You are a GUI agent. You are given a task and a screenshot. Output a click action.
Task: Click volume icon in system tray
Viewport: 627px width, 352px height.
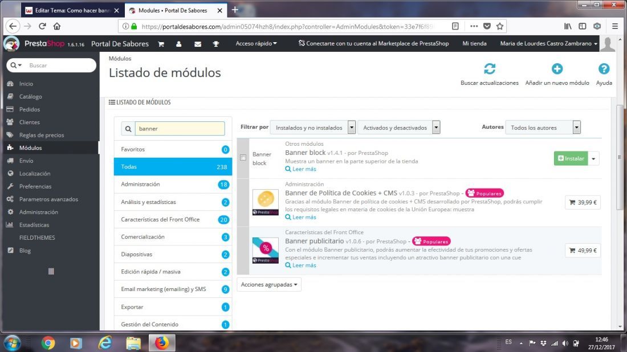tap(565, 343)
